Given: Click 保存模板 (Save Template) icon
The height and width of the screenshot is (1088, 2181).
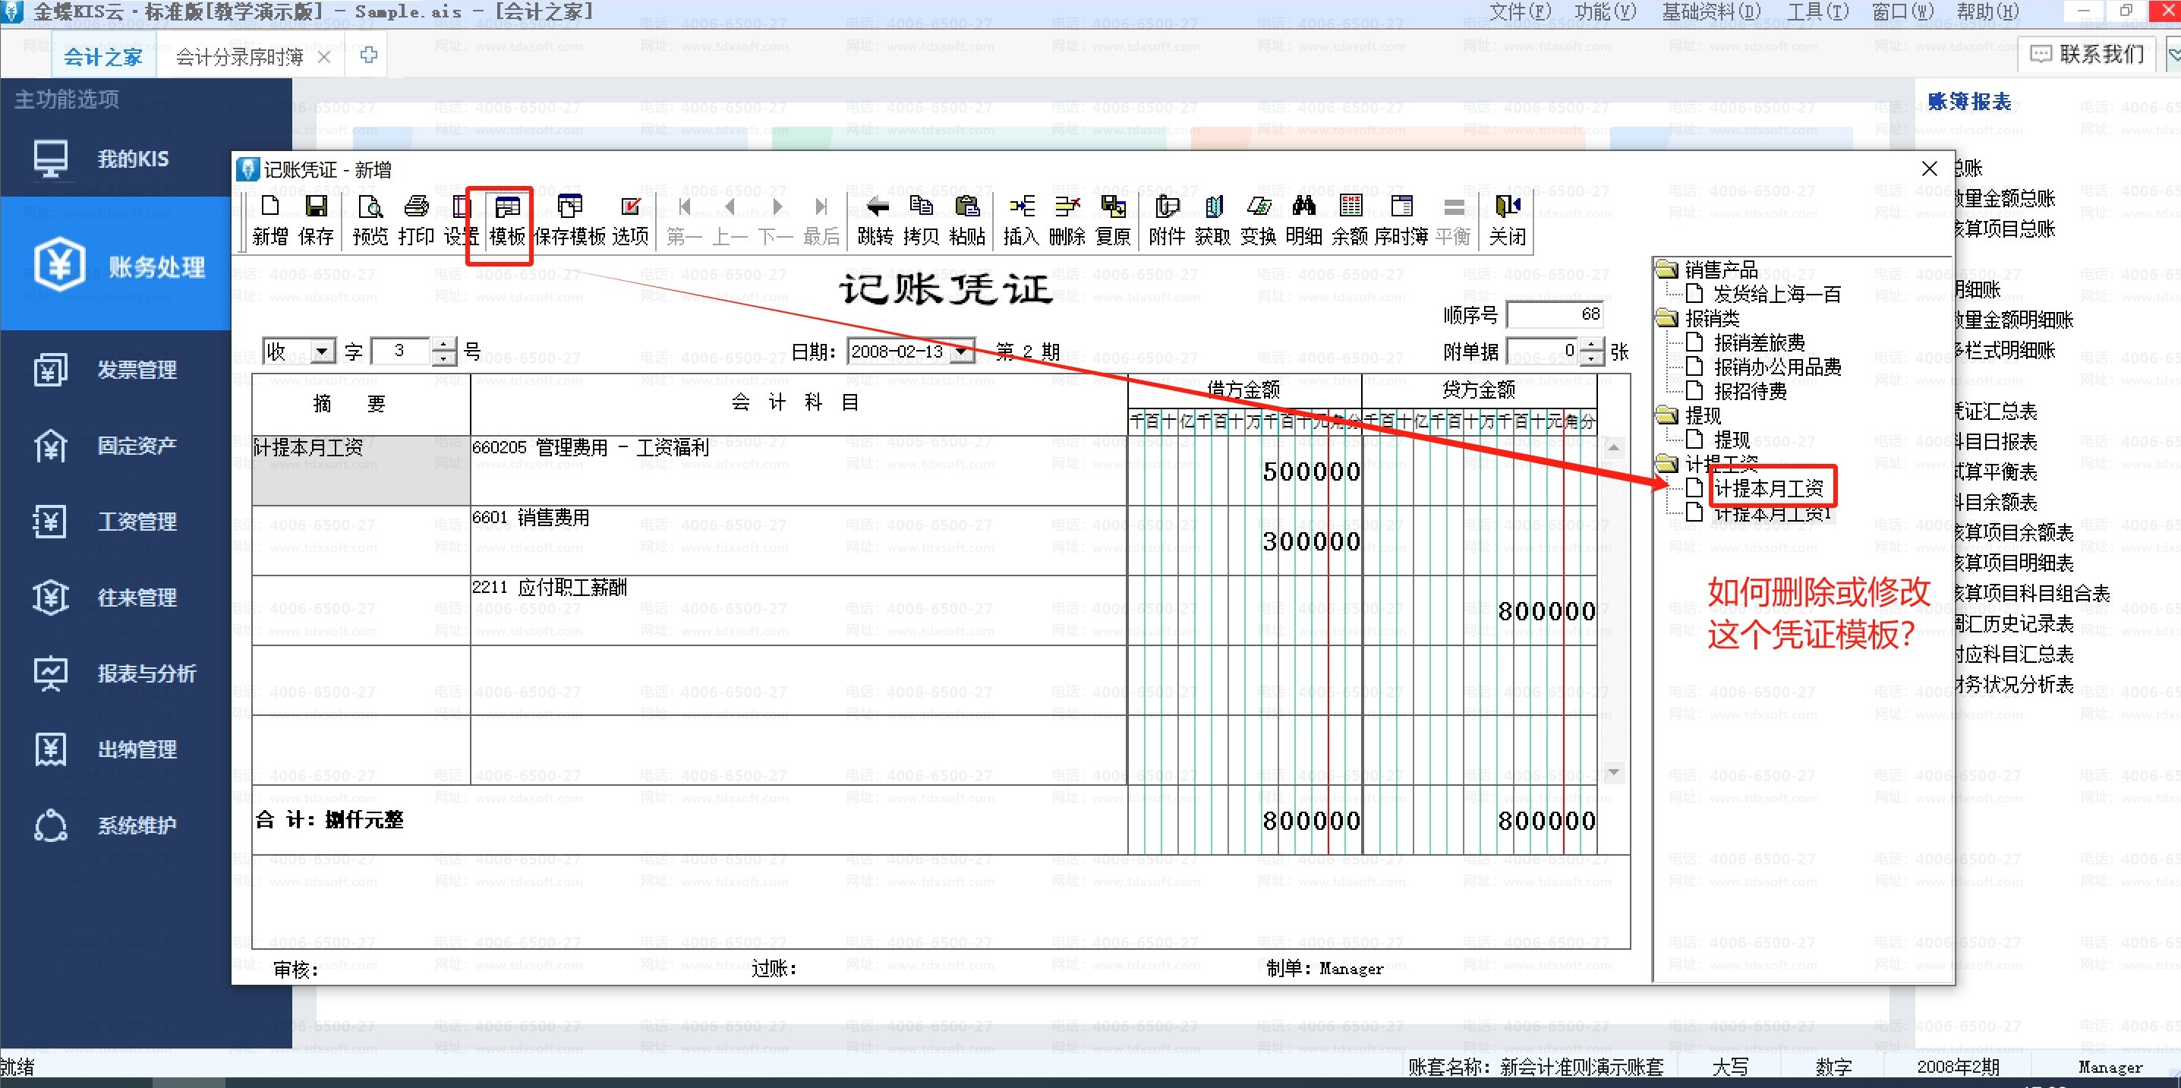Looking at the screenshot, I should (x=570, y=220).
